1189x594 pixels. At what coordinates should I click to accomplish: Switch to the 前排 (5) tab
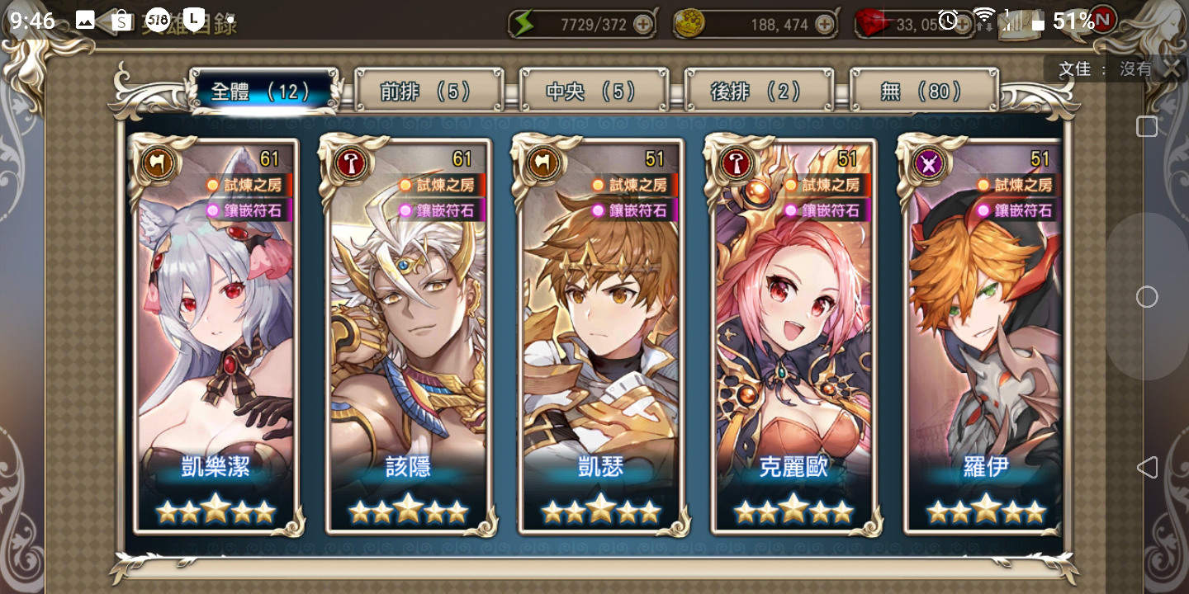[x=429, y=91]
